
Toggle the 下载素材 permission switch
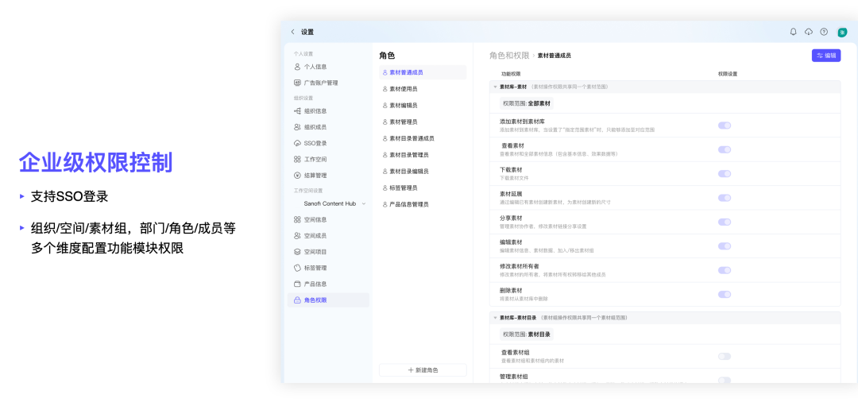724,173
